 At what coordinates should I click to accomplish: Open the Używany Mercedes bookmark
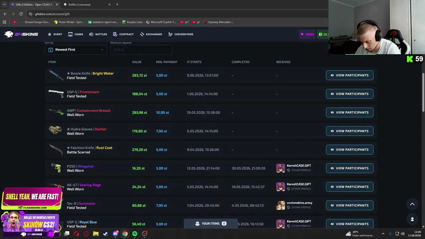point(218,22)
